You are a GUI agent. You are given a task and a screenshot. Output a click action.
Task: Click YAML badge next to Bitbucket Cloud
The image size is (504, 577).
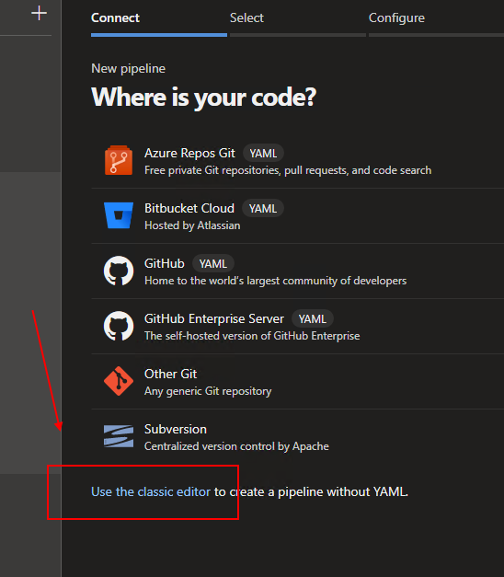pos(263,209)
